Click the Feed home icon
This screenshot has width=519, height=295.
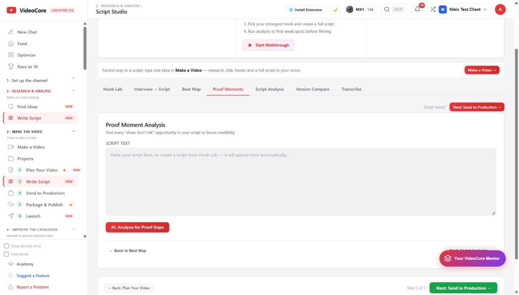point(11,44)
